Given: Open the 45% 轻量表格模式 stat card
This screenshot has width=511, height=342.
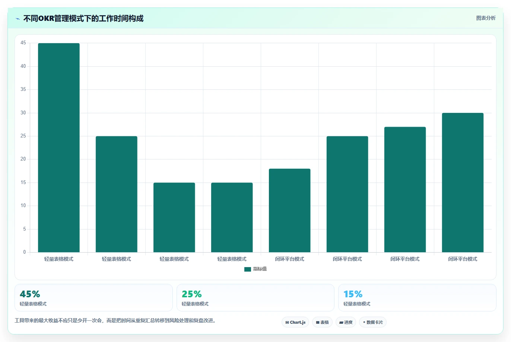Looking at the screenshot, I should point(93,298).
